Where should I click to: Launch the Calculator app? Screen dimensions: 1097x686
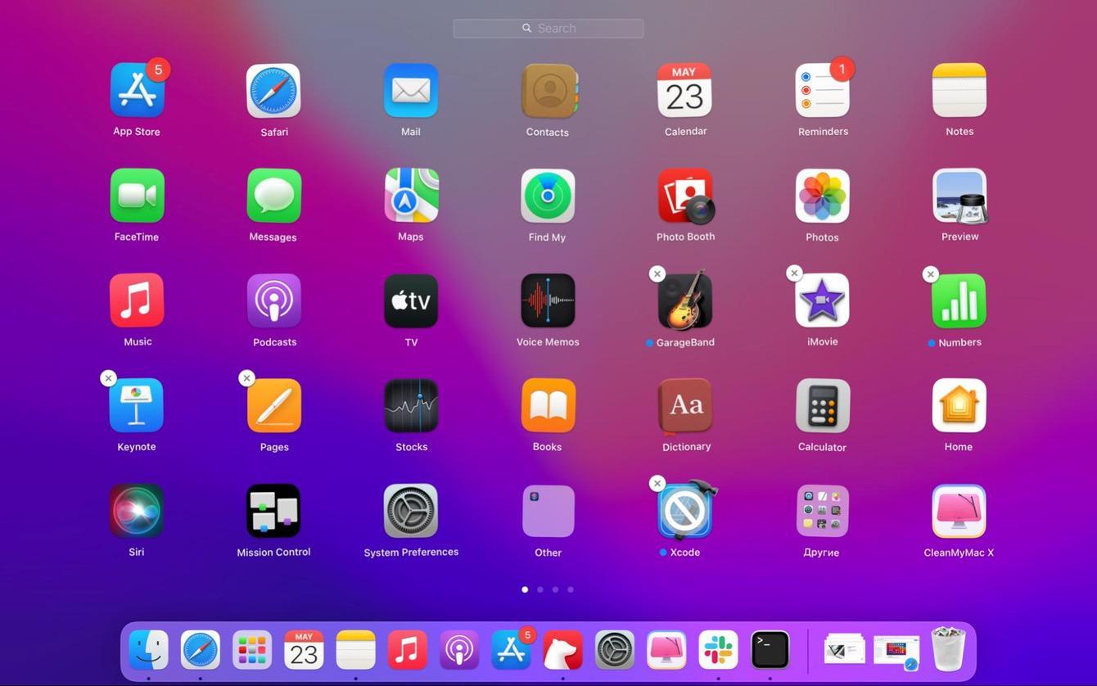click(822, 405)
